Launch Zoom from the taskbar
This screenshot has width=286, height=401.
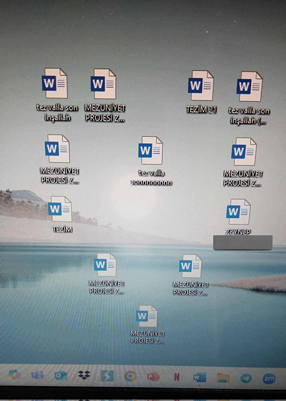pos(269,378)
